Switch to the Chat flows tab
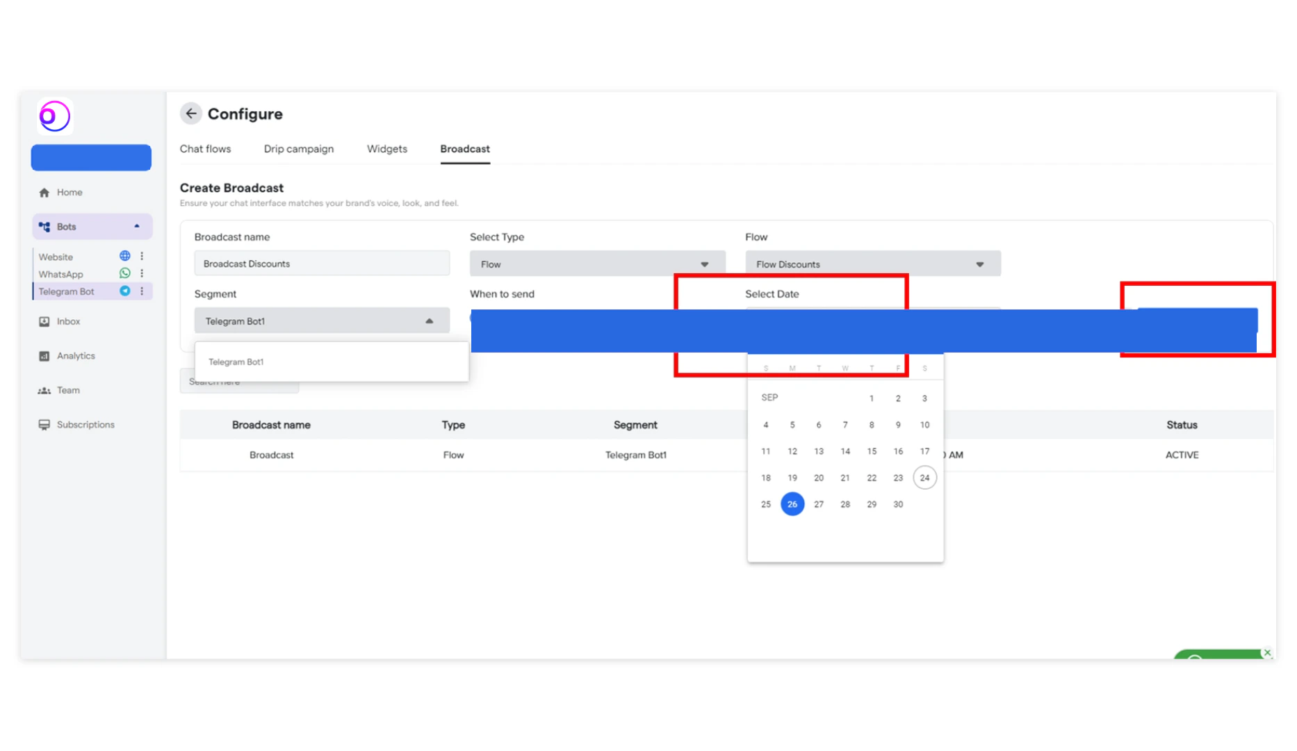The image size is (1297, 751). pyautogui.click(x=205, y=149)
